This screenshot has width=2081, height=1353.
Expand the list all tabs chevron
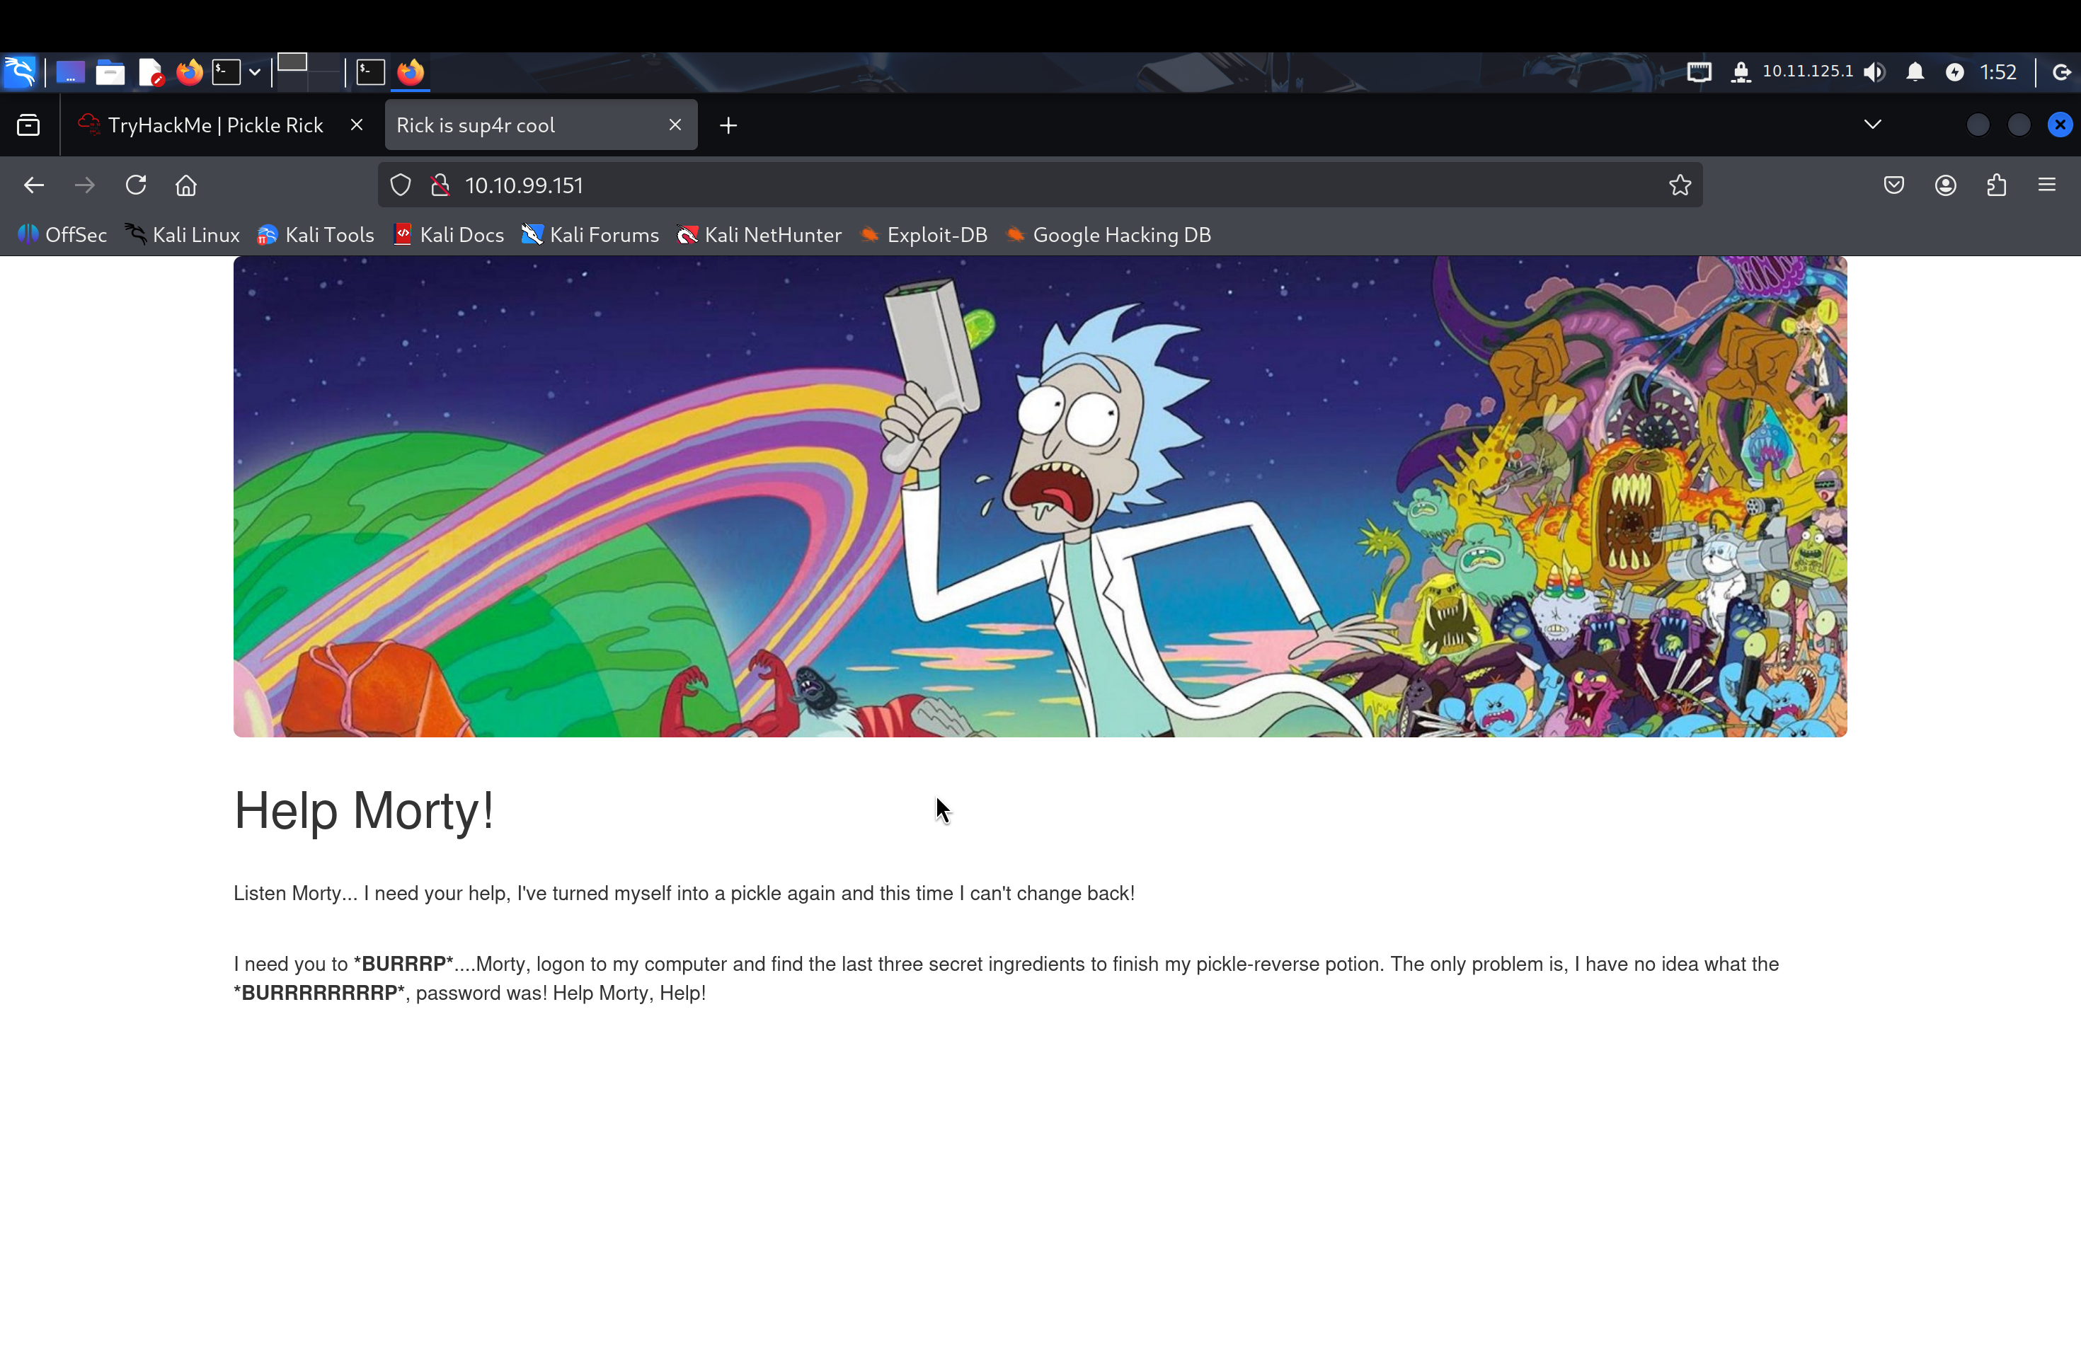tap(1872, 125)
